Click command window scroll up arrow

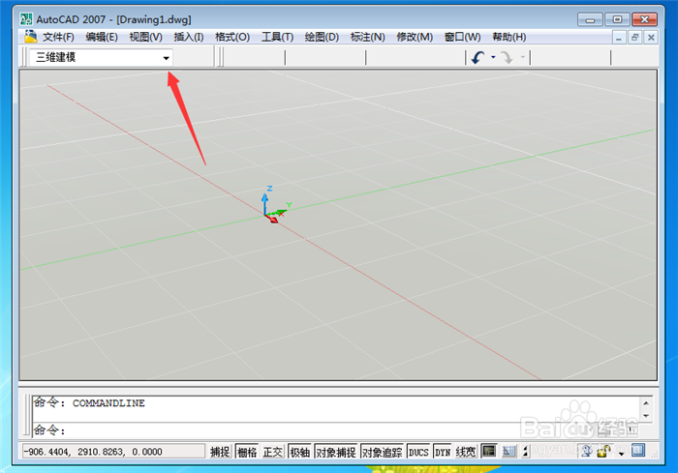646,403
